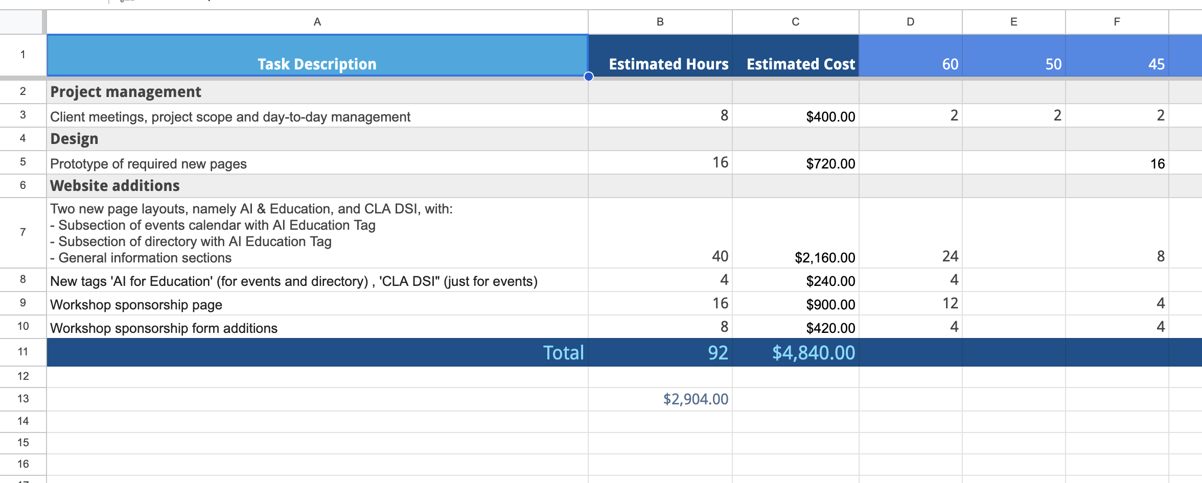This screenshot has height=483, width=1202.
Task: Click the Estimated Hours header cell
Action: pos(660,56)
